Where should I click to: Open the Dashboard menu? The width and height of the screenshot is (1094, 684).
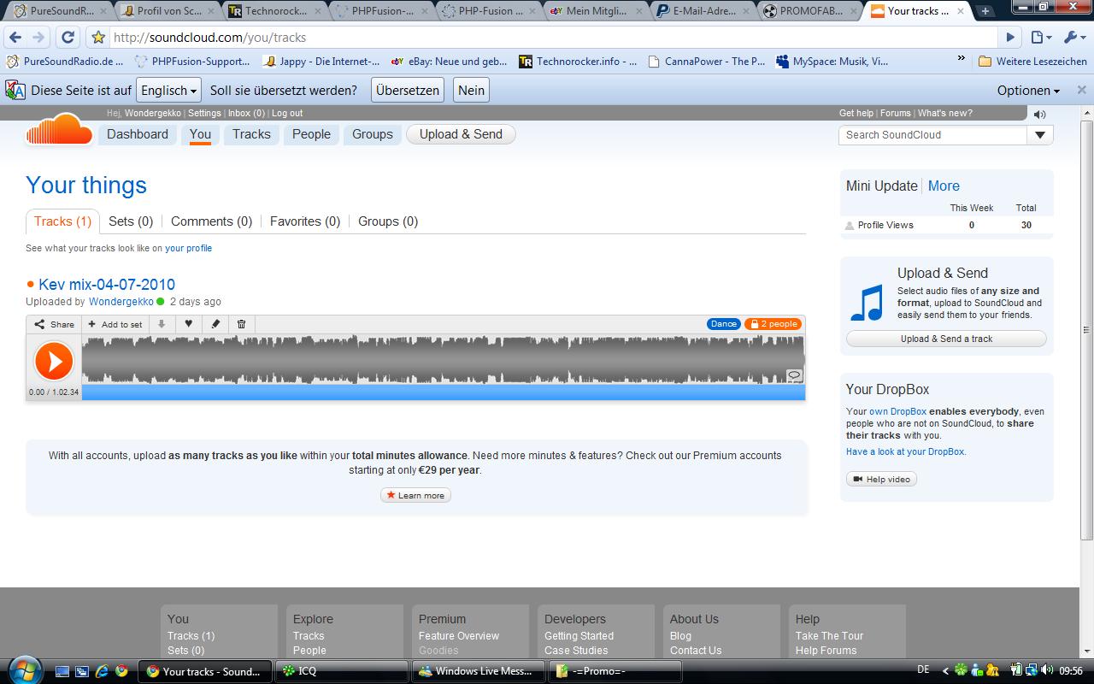(138, 134)
